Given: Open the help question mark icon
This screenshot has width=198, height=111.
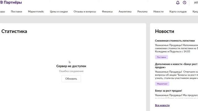Looking at the screenshot, I should click(184, 2).
